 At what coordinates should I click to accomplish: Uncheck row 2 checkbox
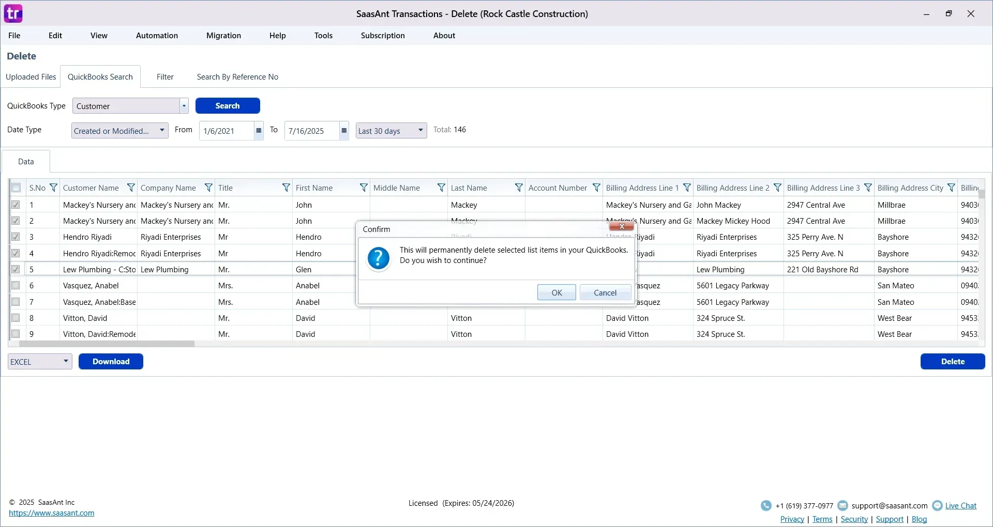16,221
